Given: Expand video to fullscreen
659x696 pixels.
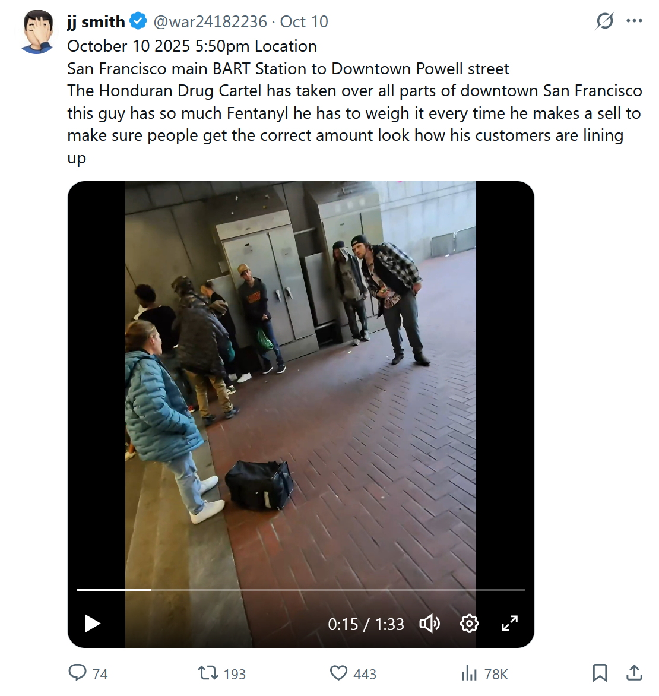Looking at the screenshot, I should click(509, 624).
